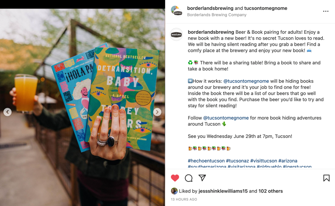
Task: Save the post with the bookmark icon
Action: (x=326, y=178)
